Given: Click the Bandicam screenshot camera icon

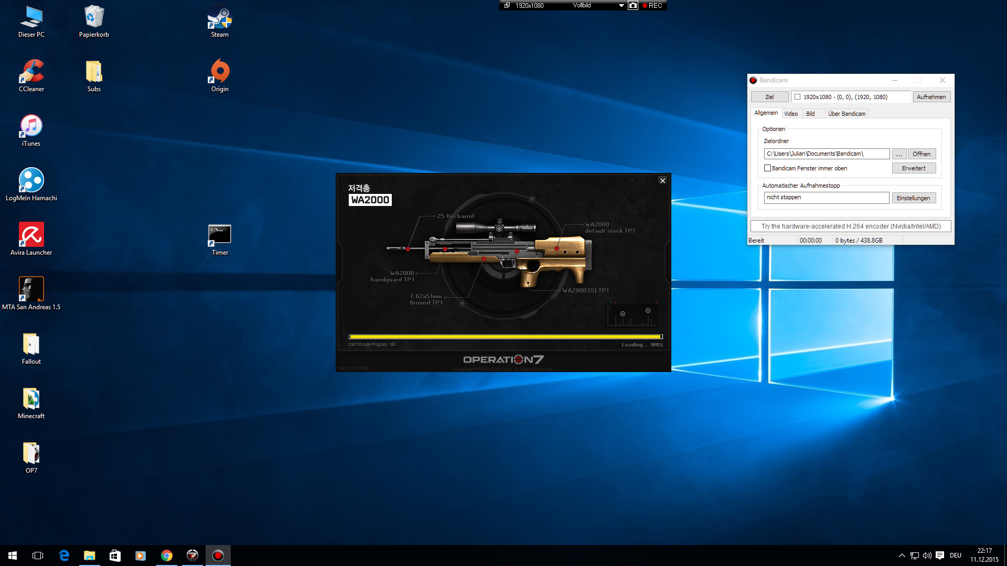Looking at the screenshot, I should point(633,5).
